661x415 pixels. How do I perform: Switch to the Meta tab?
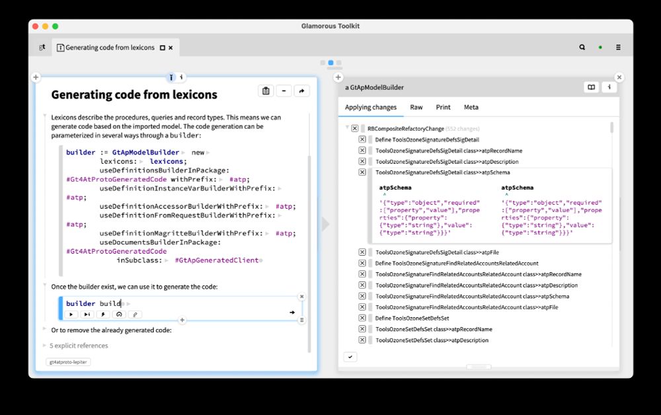pyautogui.click(x=471, y=108)
